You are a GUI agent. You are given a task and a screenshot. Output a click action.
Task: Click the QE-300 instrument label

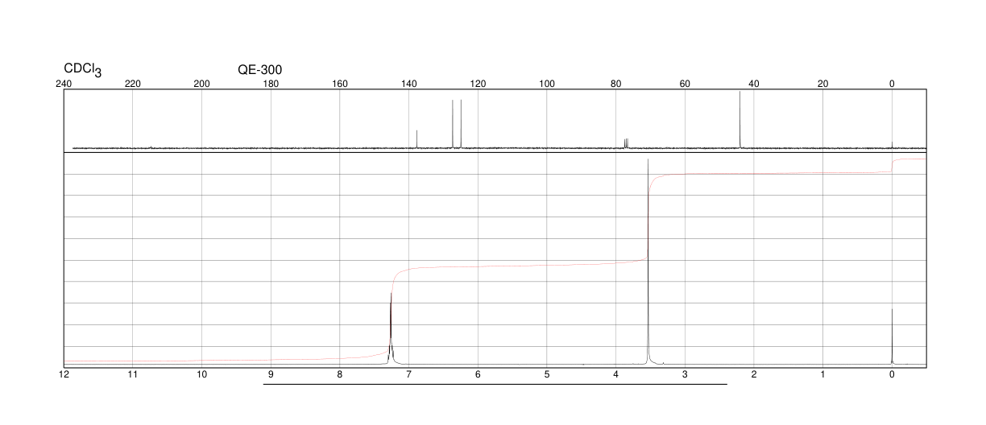[x=259, y=70]
